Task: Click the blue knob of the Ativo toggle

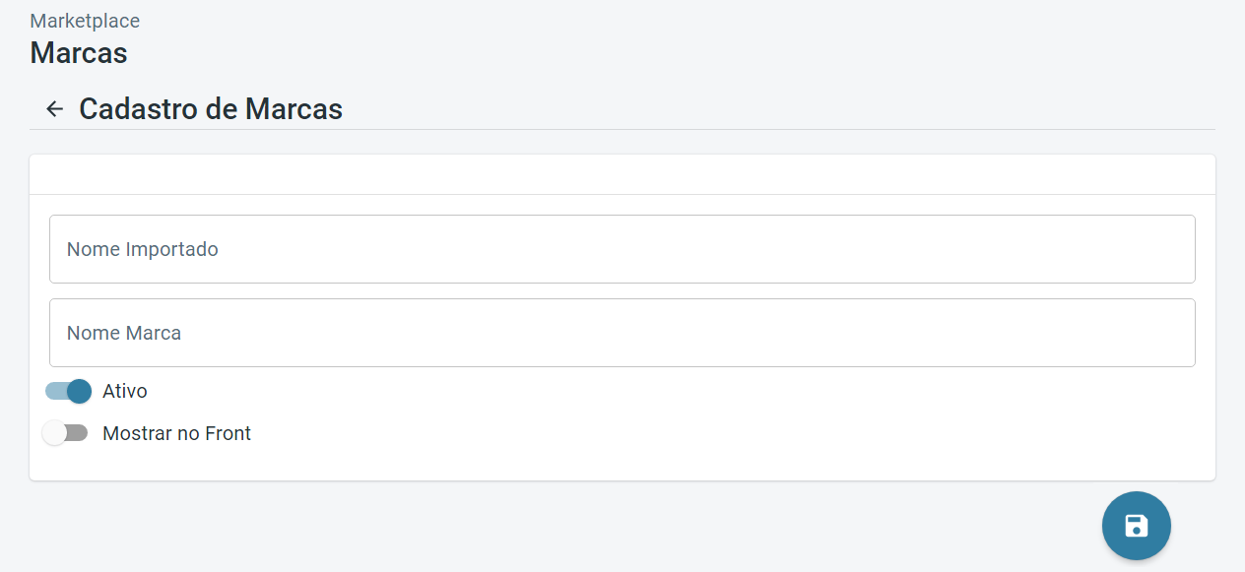Action: (x=79, y=391)
